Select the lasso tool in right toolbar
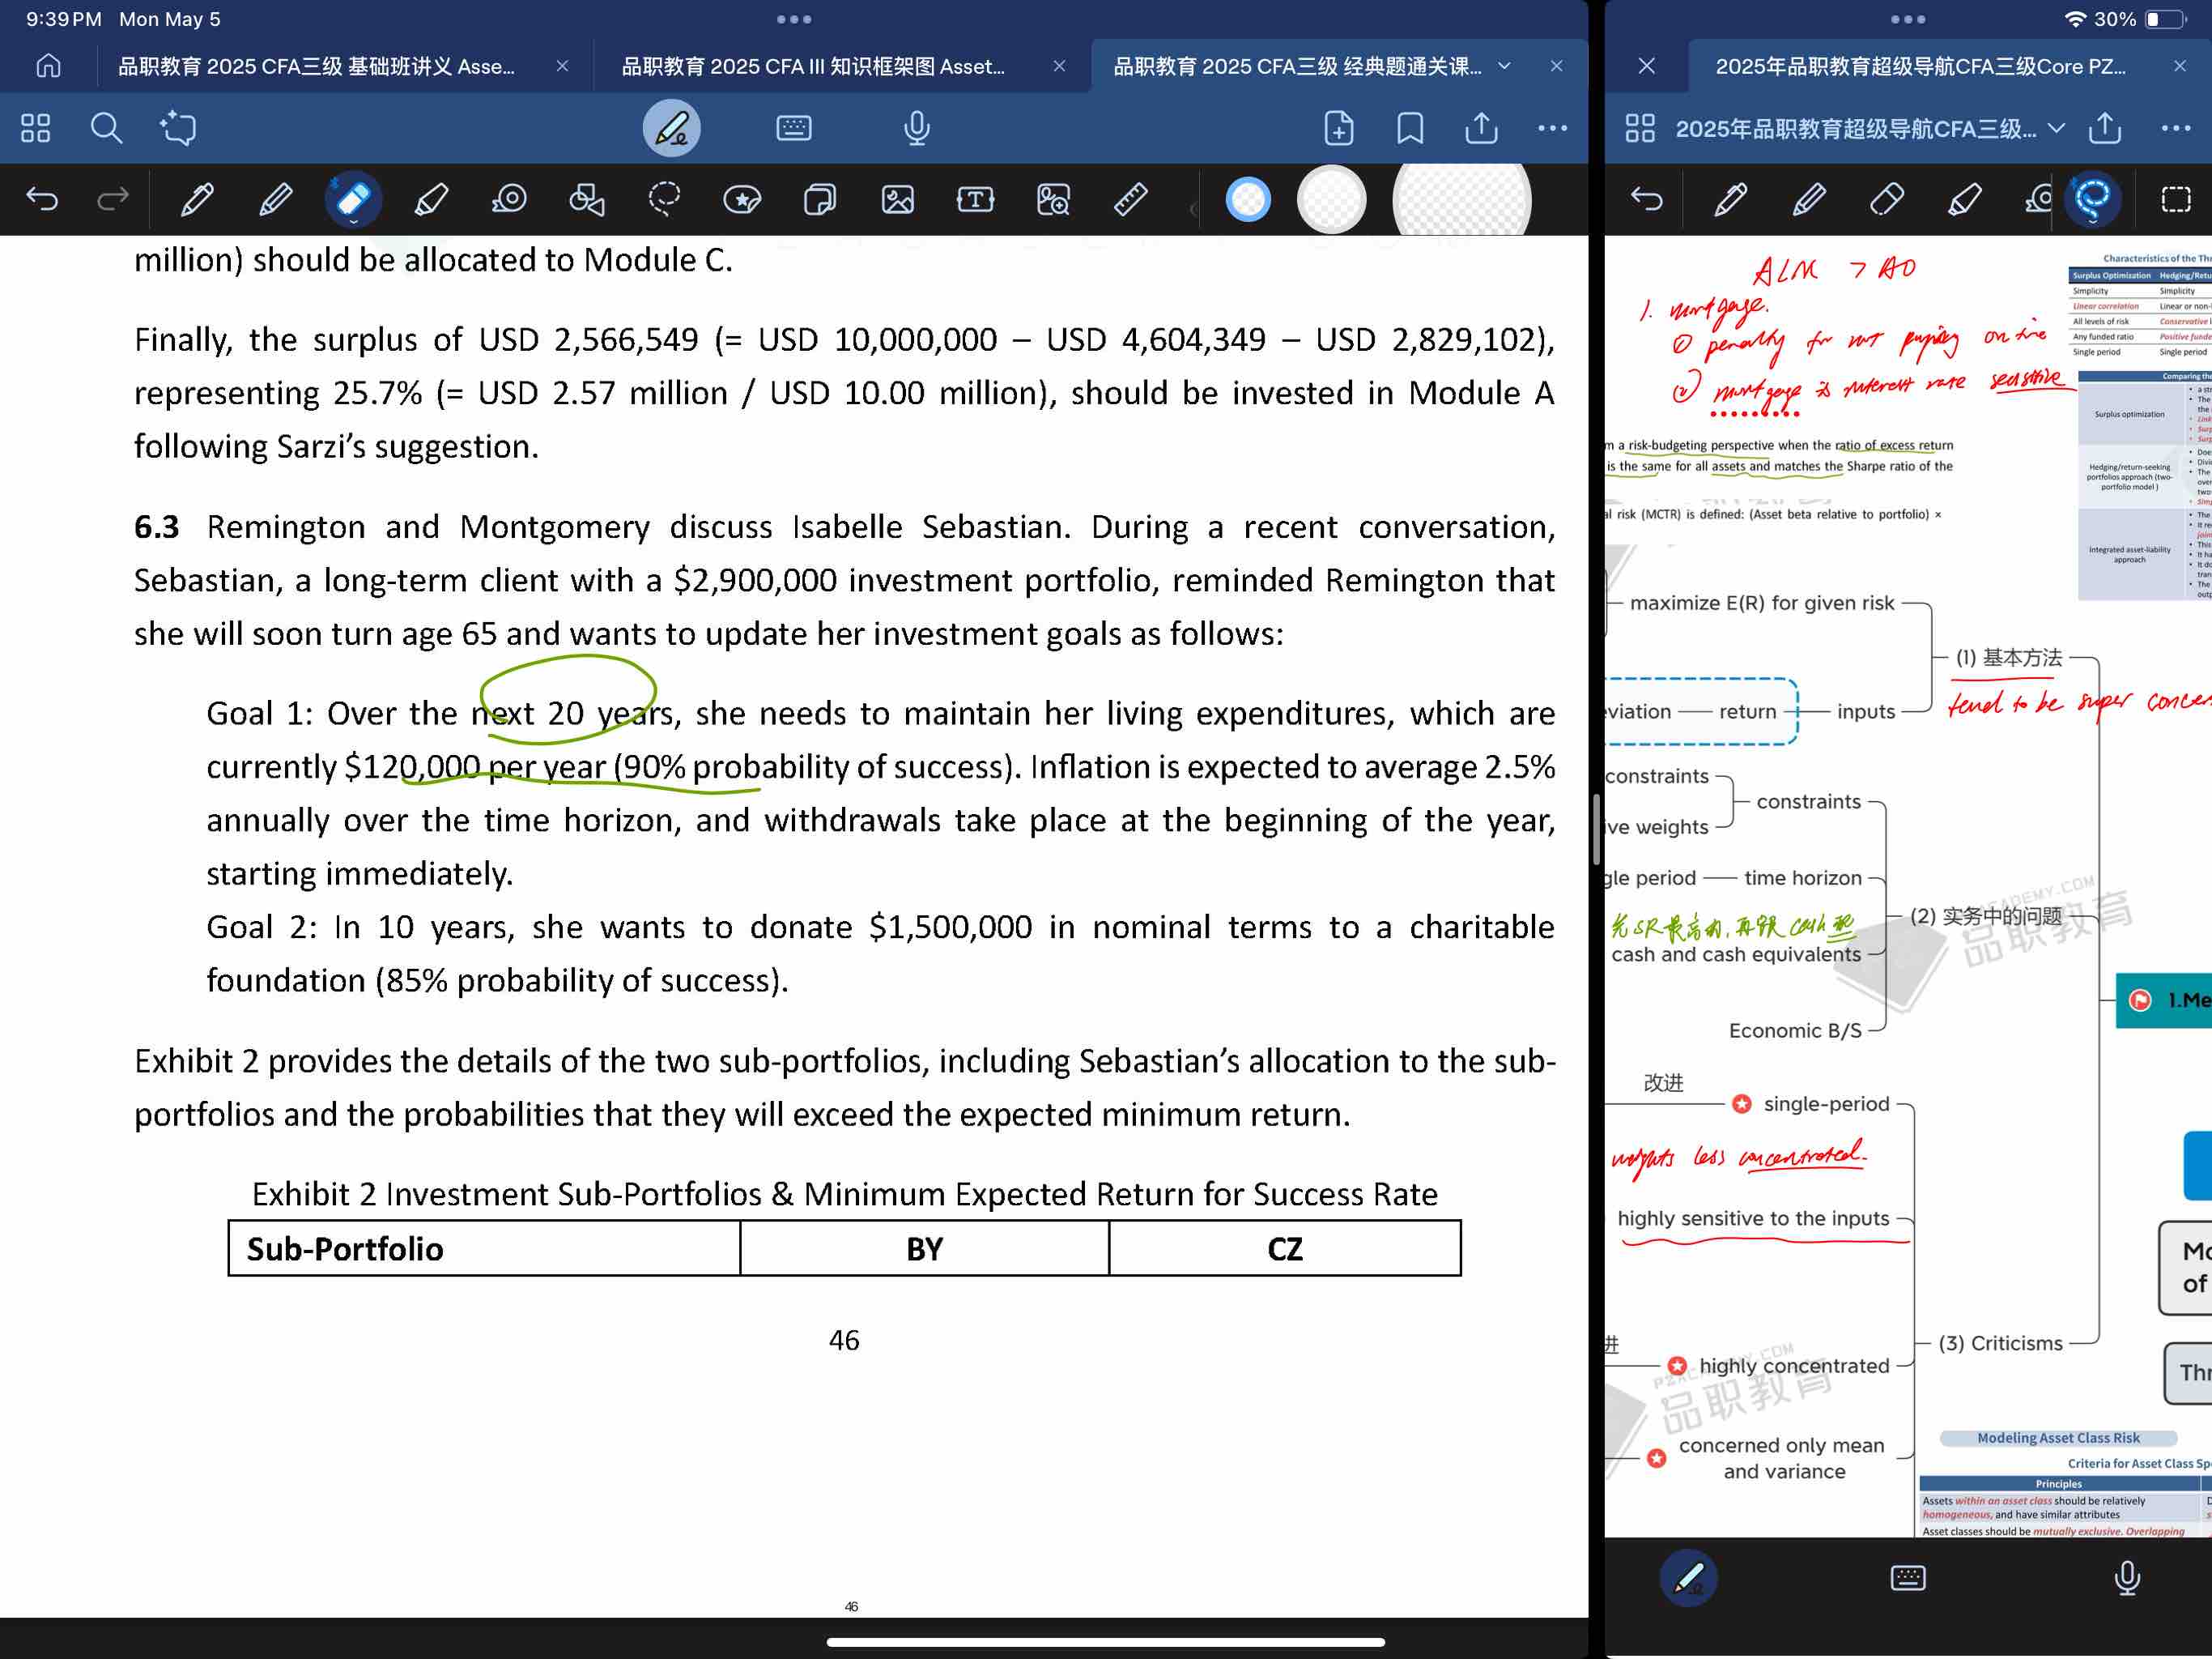 (x=2092, y=199)
